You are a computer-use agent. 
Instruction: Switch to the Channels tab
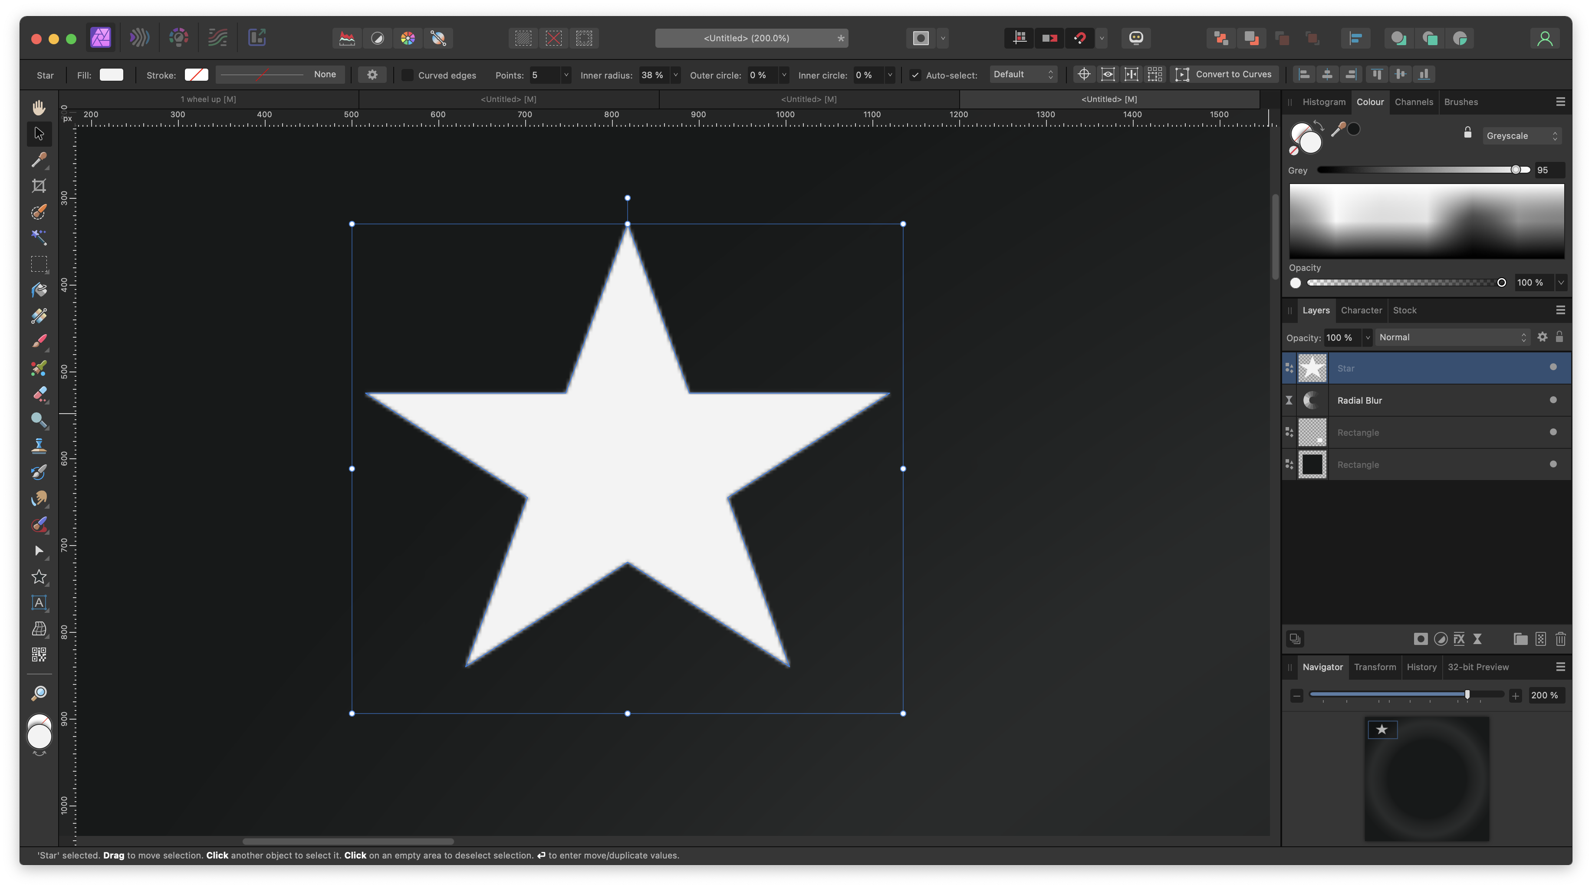pos(1413,102)
